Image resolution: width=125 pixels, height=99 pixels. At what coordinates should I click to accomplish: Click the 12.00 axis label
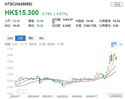10,81
